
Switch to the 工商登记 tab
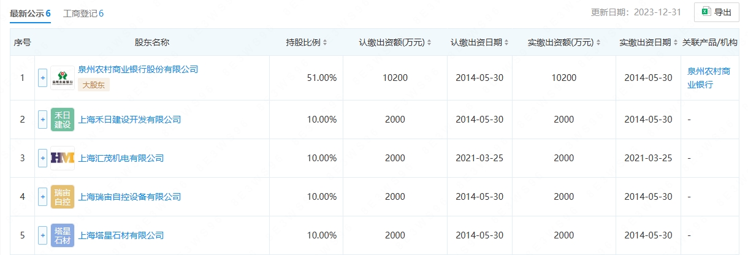coord(83,13)
